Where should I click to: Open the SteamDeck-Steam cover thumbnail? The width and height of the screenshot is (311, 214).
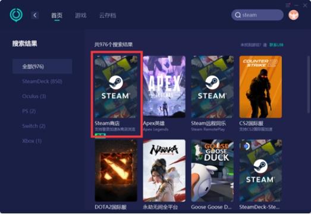[260, 171]
